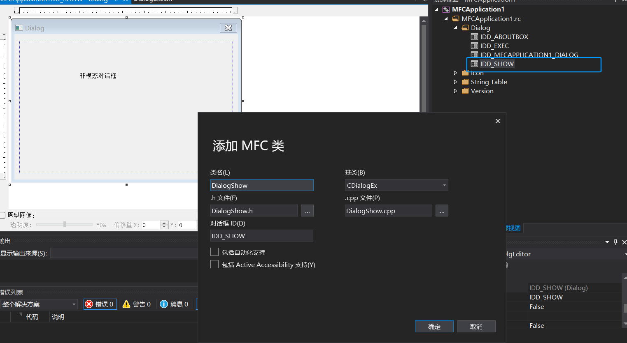The width and height of the screenshot is (627, 343).
Task: Click the properties grid scroll down arrow
Action: tap(625, 324)
